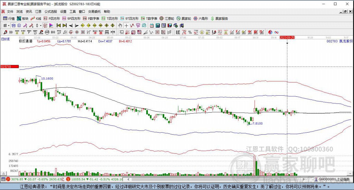Viewport: 354px width, 190px height.
Task: Switch to the K线 chart view
Action: [x=36, y=19]
